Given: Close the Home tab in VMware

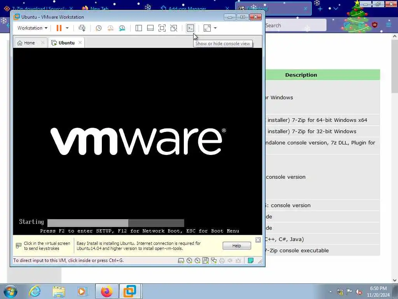Looking at the screenshot, I should click(43, 42).
